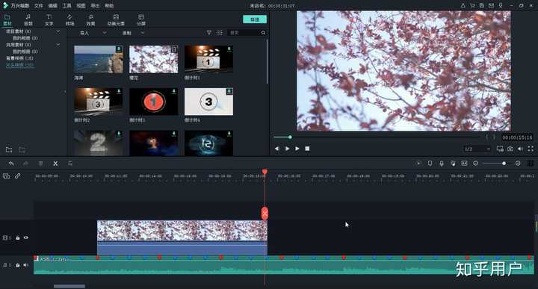Toggle preview volume speaker icon
Image resolution: width=538 pixels, height=289 pixels.
point(521,149)
